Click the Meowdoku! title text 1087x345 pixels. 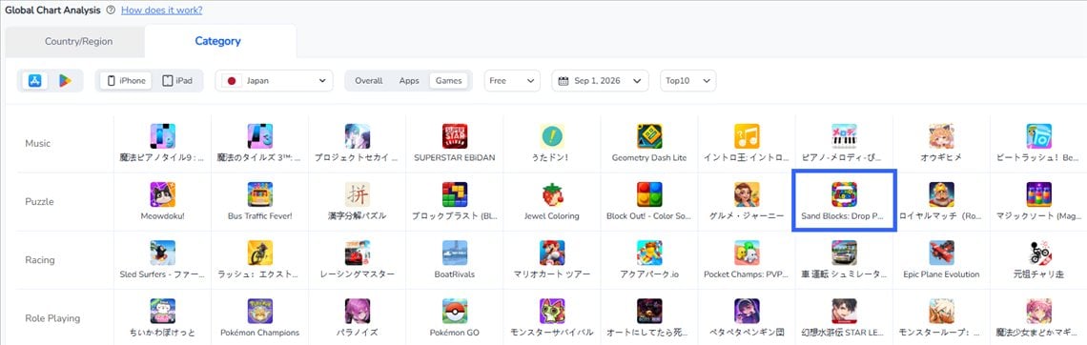[x=162, y=215]
